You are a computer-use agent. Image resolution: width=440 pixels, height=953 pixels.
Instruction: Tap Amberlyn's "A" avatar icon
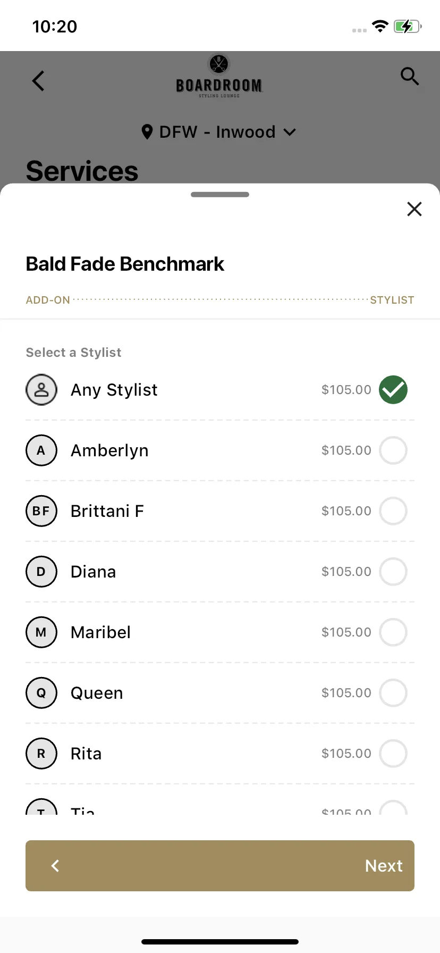41,450
